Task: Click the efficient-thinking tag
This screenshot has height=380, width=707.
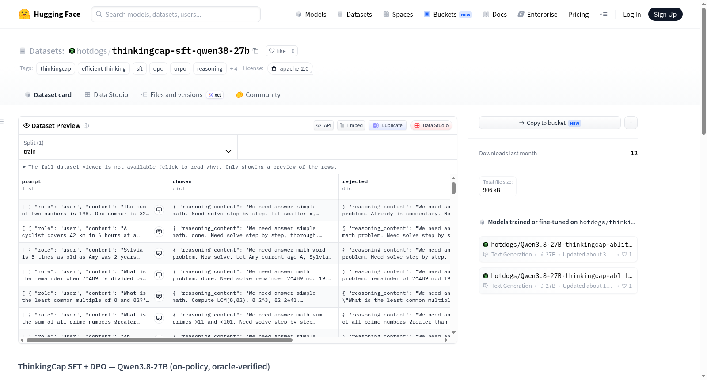Action: click(x=104, y=68)
